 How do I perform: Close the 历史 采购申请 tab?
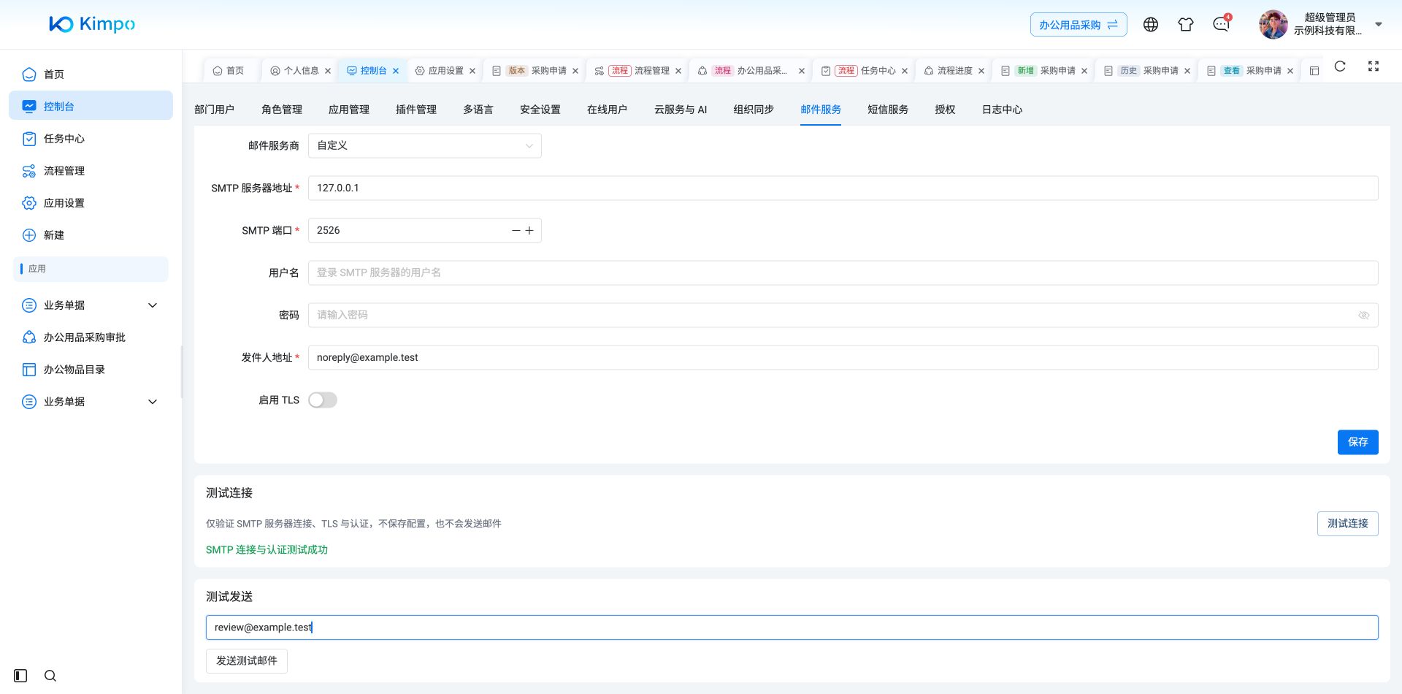[1187, 71]
